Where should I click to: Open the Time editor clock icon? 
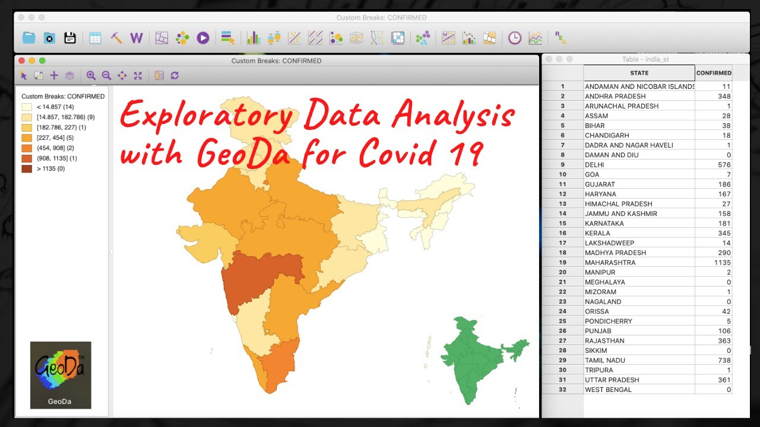coord(515,38)
